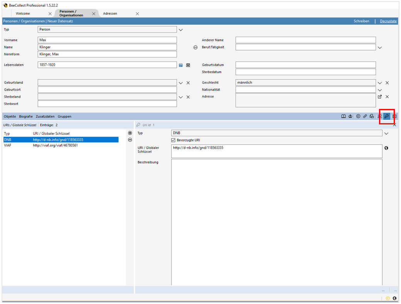Viewport: 401px width, 304px height.
Task: Select the key-shaped URIs toolbar icon
Action: pos(386,116)
